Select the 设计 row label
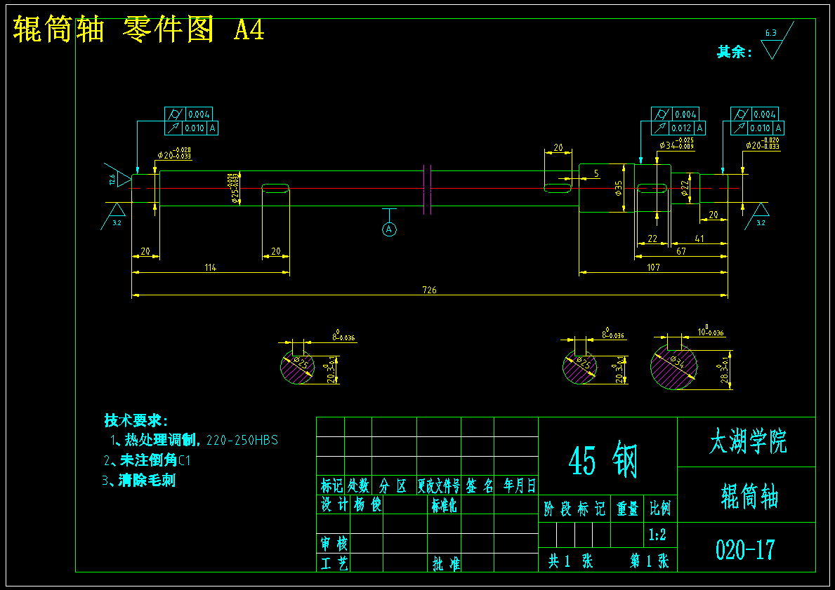The image size is (835, 590). click(334, 504)
